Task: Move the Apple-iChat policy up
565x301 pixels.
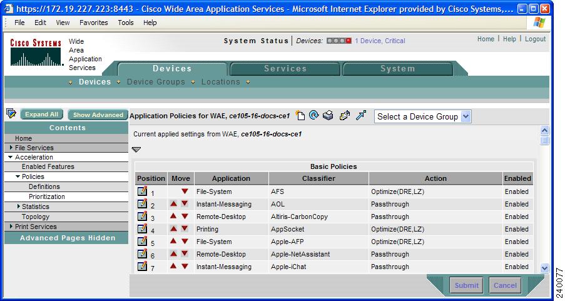Action: (x=173, y=266)
